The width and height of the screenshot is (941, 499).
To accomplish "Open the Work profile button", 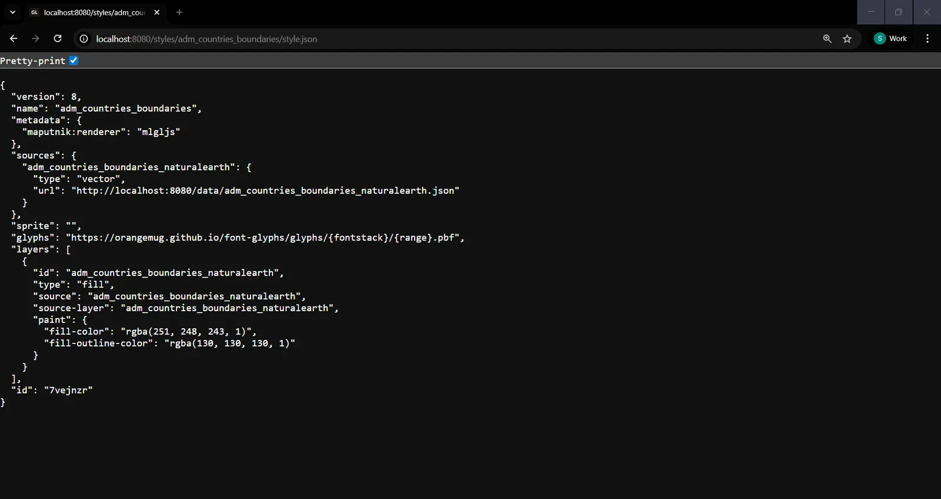I will (891, 39).
